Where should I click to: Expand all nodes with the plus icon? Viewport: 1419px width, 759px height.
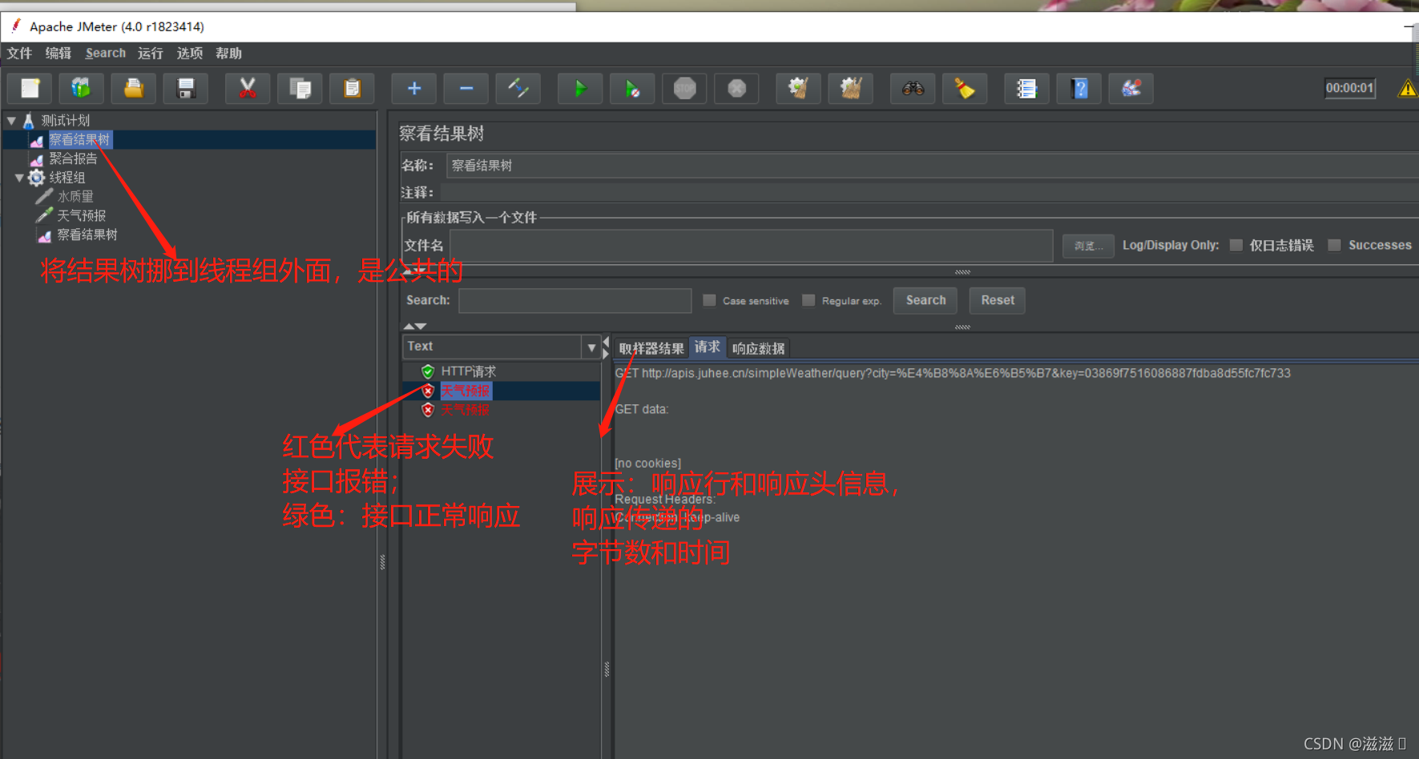pyautogui.click(x=414, y=88)
